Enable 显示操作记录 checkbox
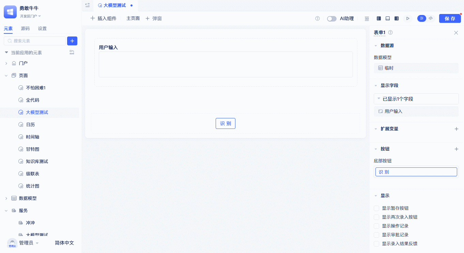The width and height of the screenshot is (464, 253). [x=376, y=226]
